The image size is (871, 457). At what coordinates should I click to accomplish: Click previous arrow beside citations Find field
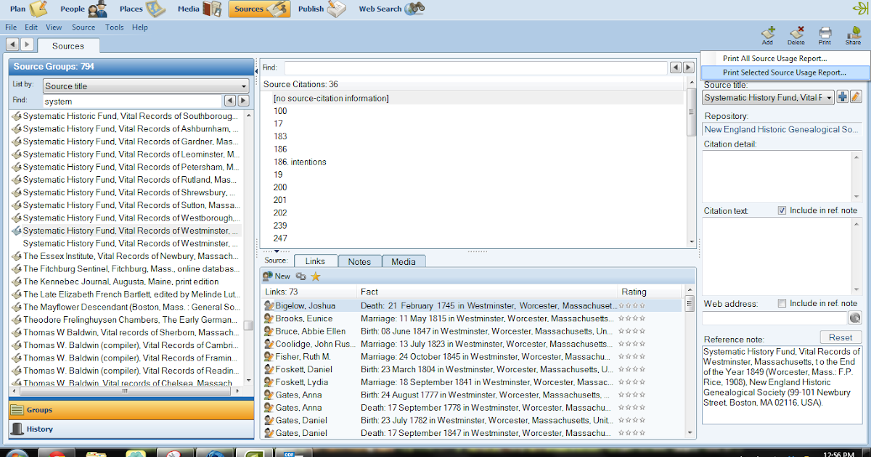[675, 67]
